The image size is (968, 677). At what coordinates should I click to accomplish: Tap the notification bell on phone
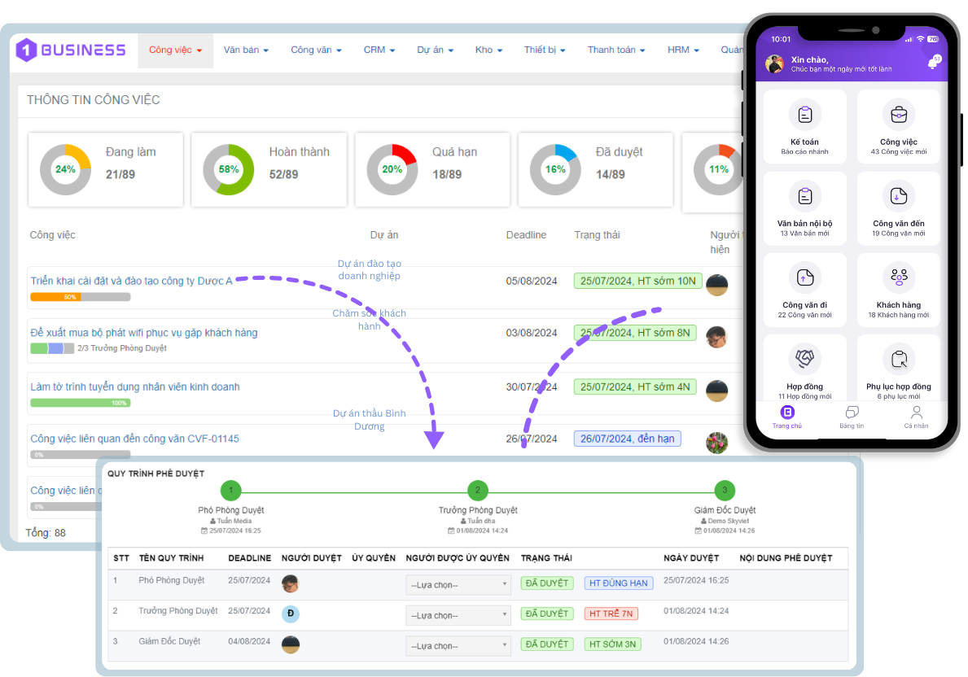click(x=934, y=63)
